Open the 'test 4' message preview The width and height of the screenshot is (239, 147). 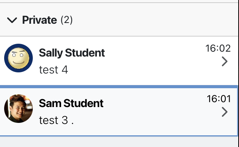(54, 70)
